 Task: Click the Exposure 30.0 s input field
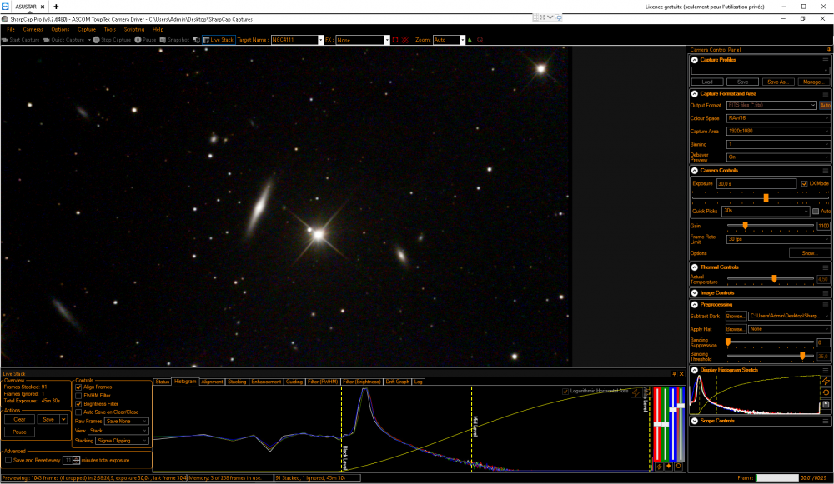[x=756, y=183]
